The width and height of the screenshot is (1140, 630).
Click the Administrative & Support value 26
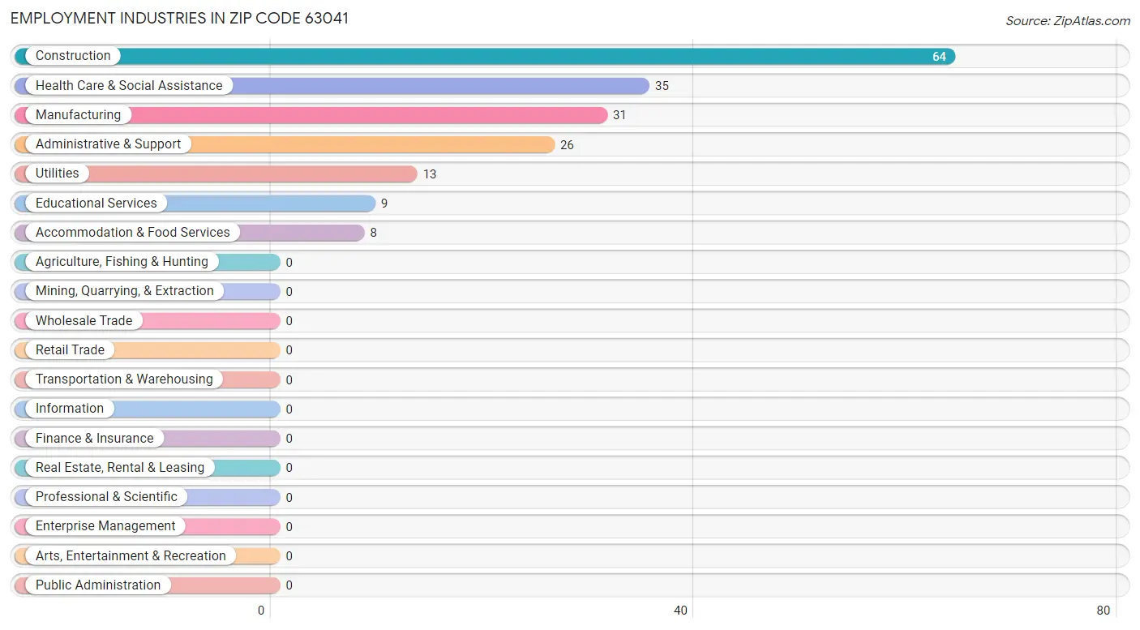pyautogui.click(x=567, y=145)
